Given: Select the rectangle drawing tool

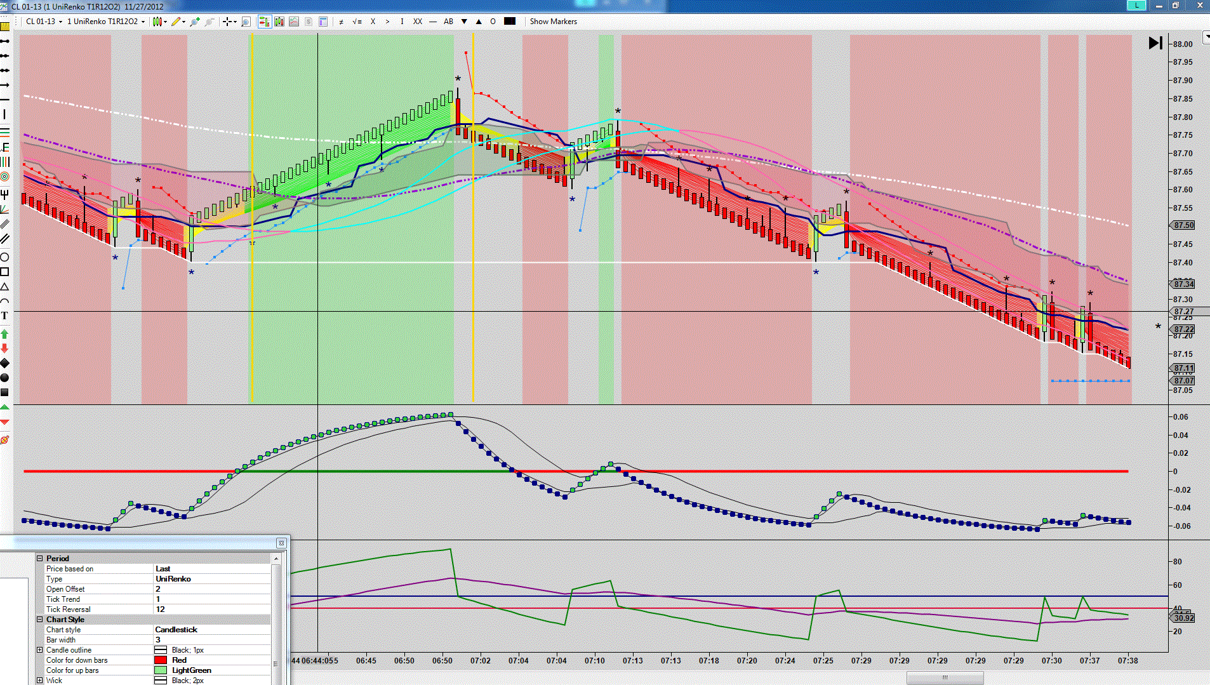Looking at the screenshot, I should point(5,272).
